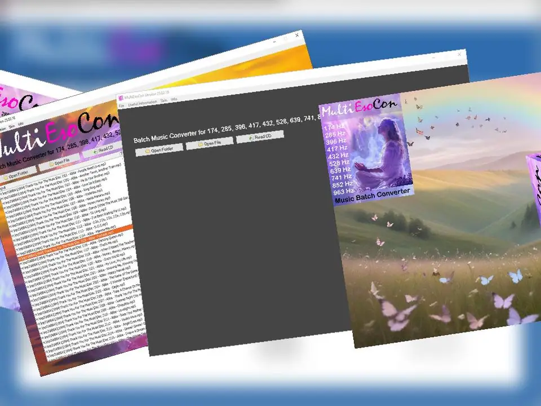This screenshot has height=406, width=541.
Task: Click the pink MultiEsoCon title bar app icon
Action: 119,98
